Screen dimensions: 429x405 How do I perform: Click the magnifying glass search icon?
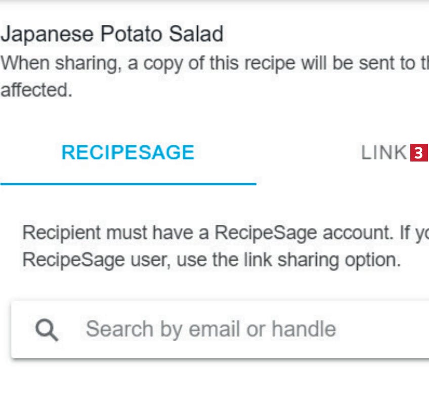click(47, 330)
